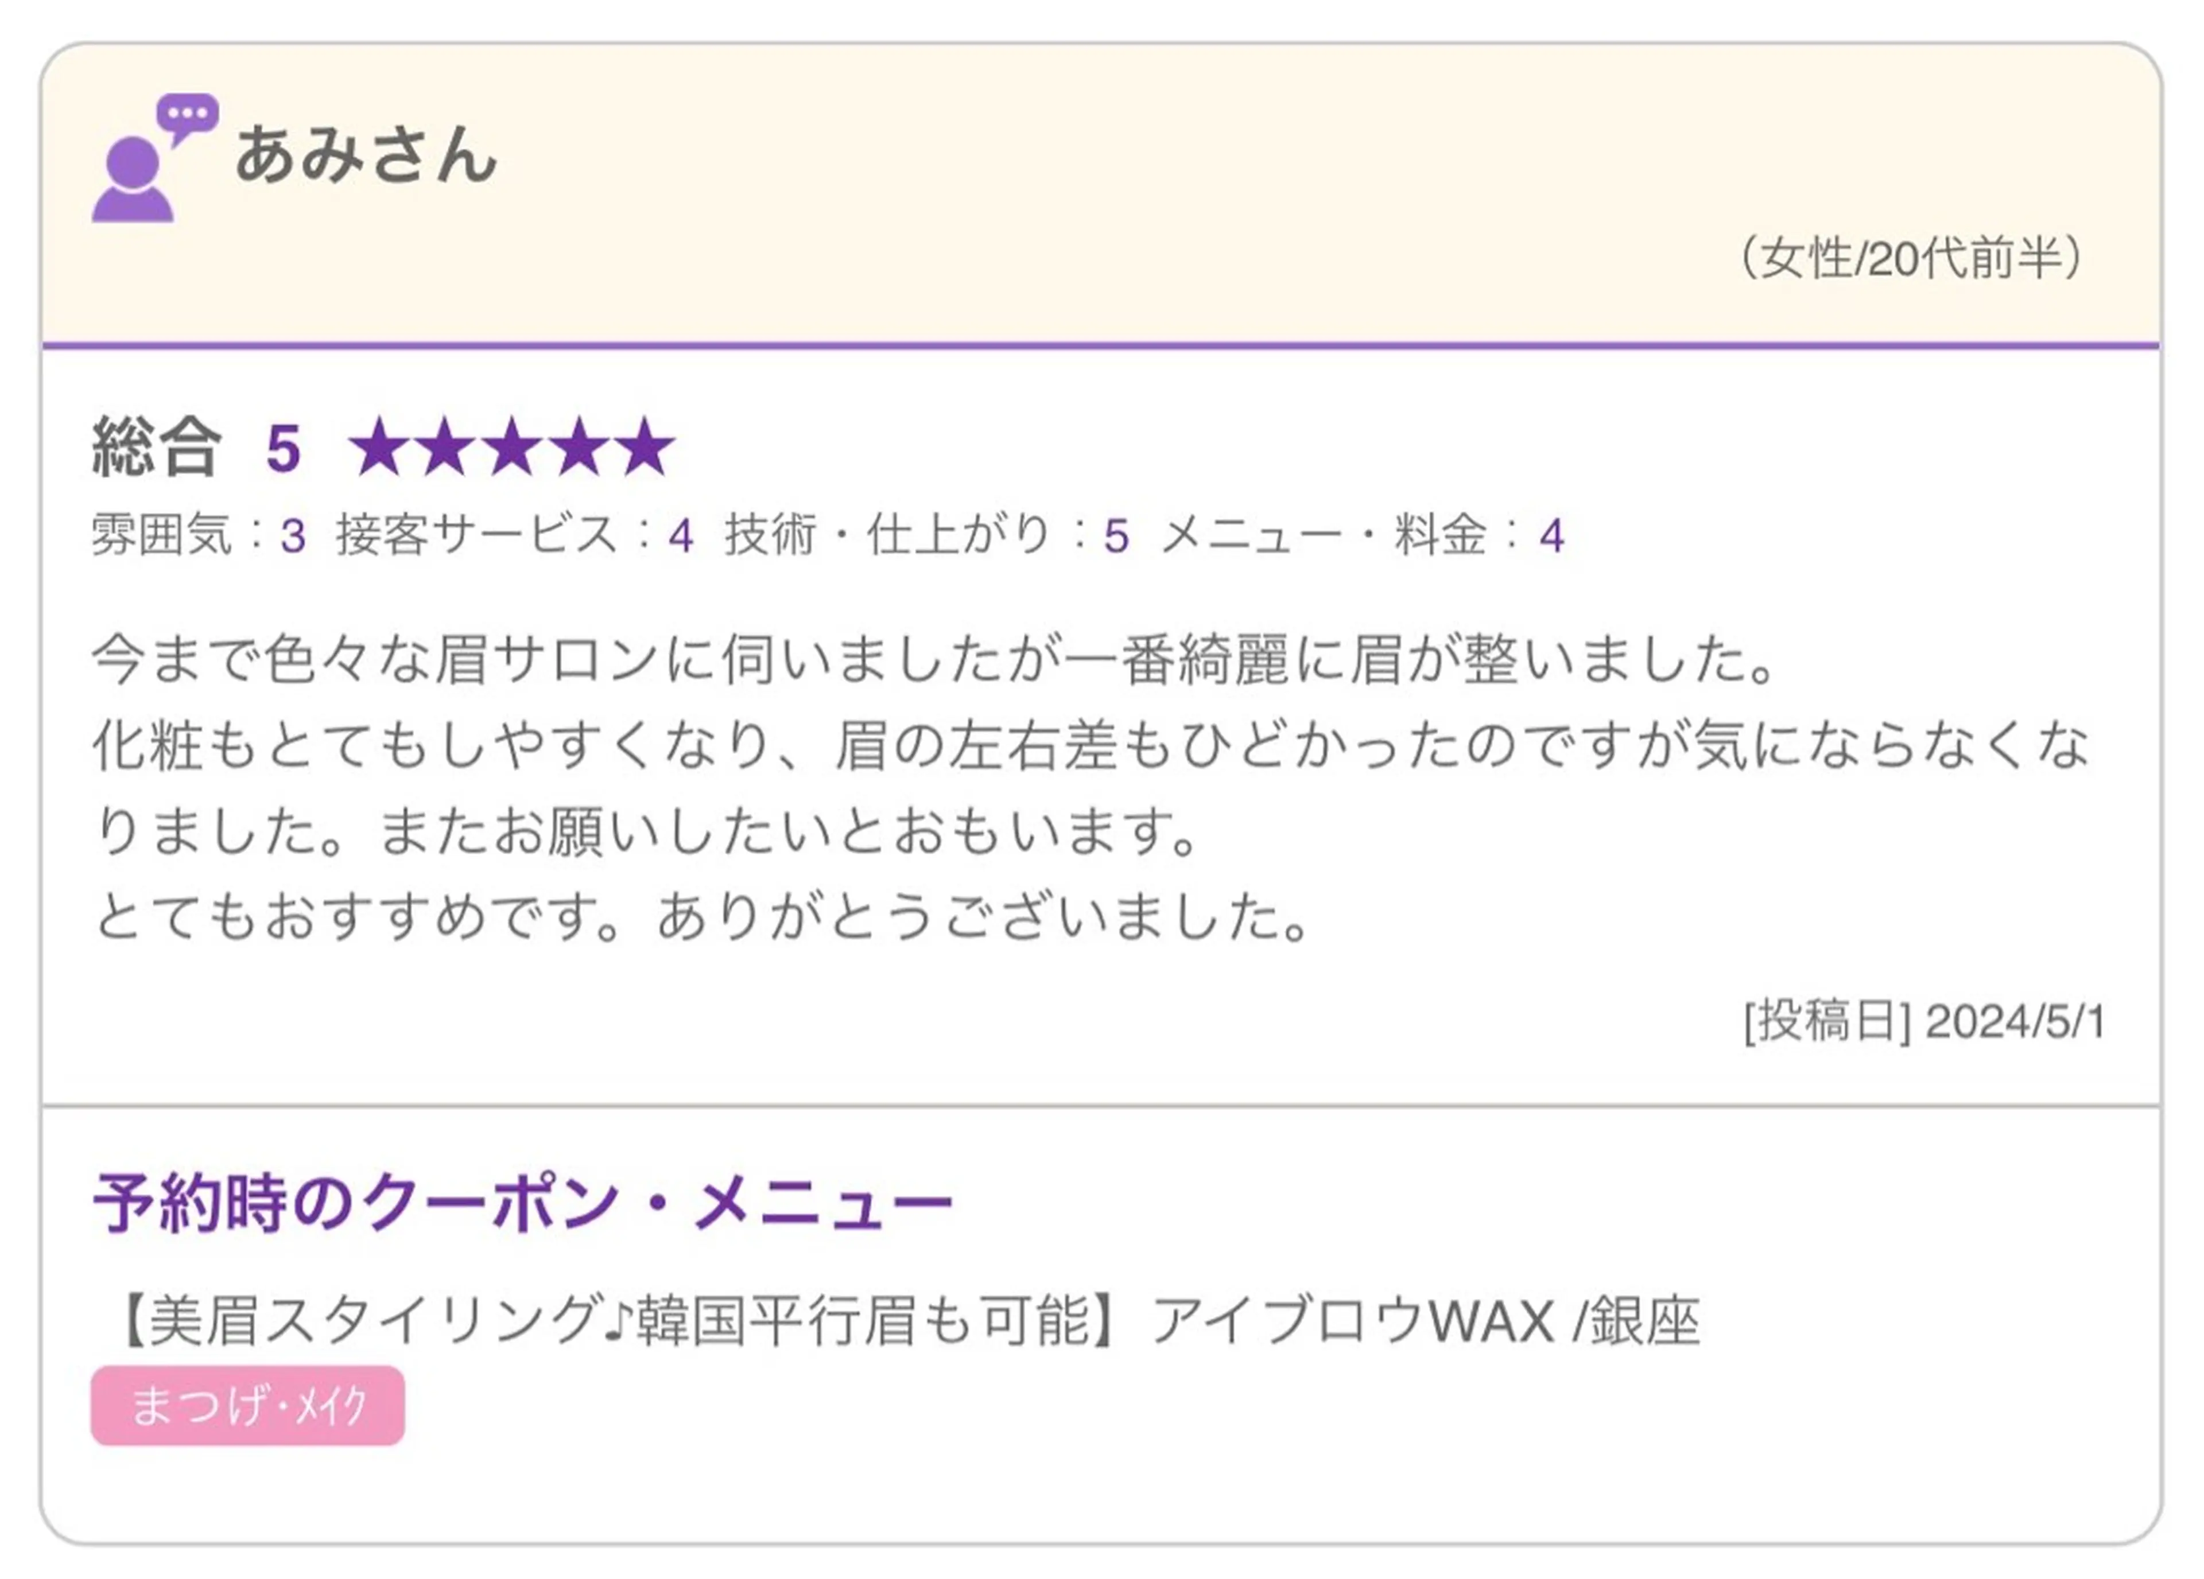Screen dimensions: 2204x1579
Task: Click the overall score number 5
Action: pyautogui.click(x=283, y=449)
